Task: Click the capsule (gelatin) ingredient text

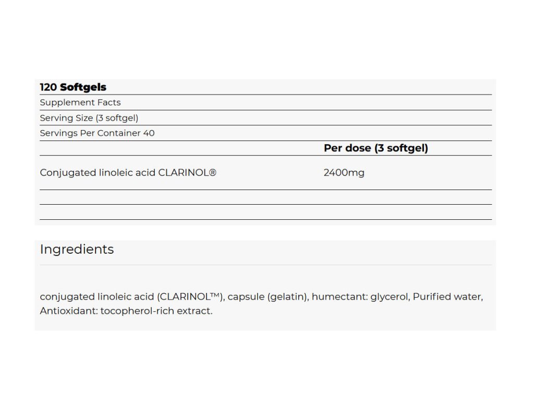Action: [x=269, y=297]
